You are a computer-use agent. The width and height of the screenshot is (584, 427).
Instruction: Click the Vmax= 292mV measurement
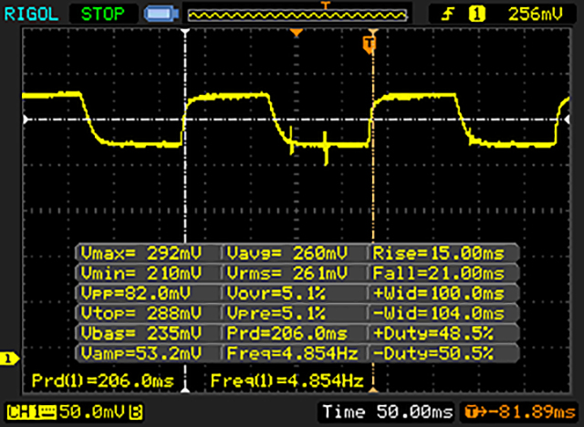tap(141, 254)
